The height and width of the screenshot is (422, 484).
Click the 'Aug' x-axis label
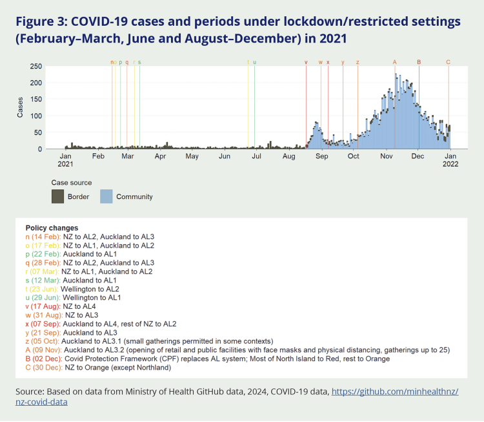pyautogui.click(x=289, y=156)
